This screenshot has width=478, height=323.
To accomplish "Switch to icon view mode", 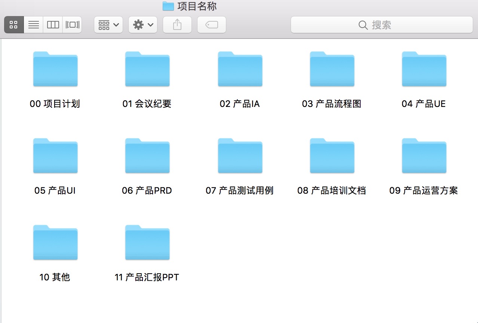I will pyautogui.click(x=14, y=25).
